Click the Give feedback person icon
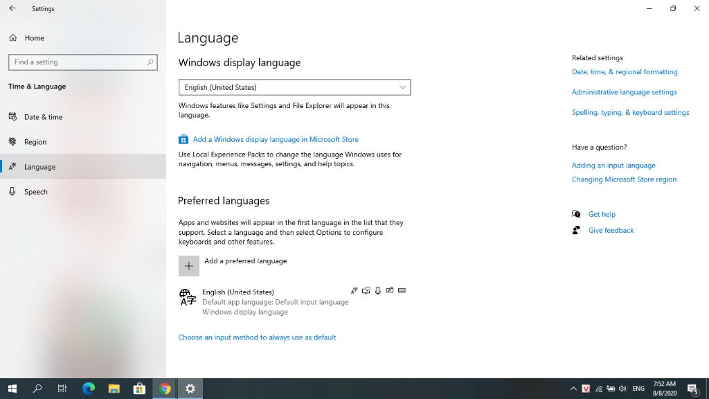 click(576, 230)
